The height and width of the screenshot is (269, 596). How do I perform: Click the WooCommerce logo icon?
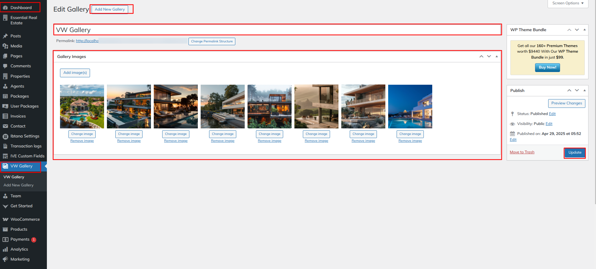pos(5,219)
